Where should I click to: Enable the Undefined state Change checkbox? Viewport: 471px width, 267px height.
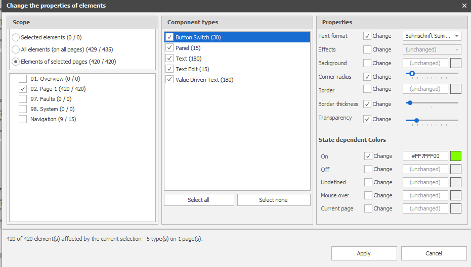[368, 182]
